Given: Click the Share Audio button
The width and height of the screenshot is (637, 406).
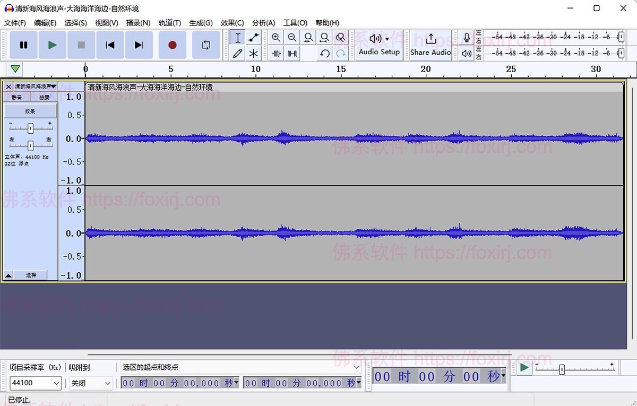Looking at the screenshot, I should [431, 45].
